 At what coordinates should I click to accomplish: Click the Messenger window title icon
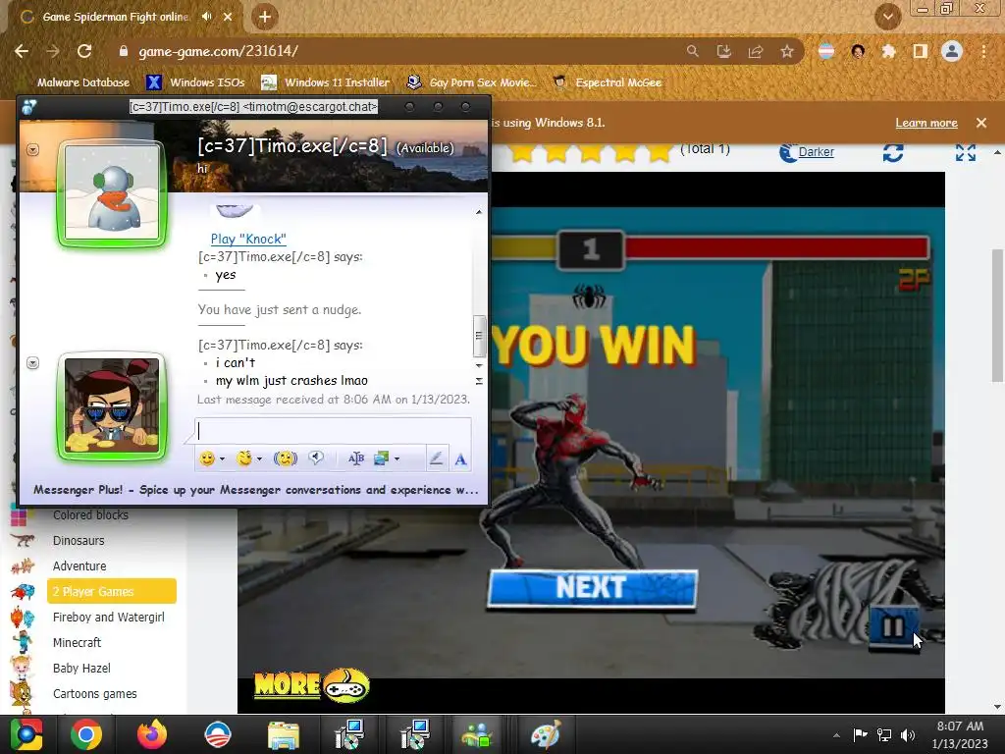tap(29, 106)
